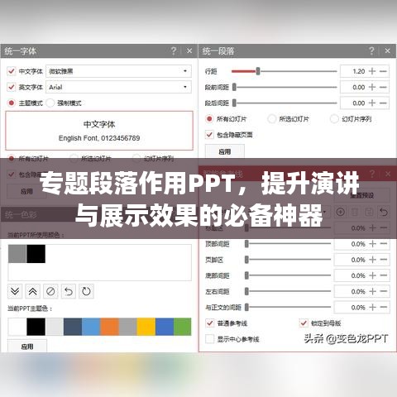397x397 pixels.
Task: Toggle 包含隐藏页面 in the 统一段落 panel
Action: click(209, 135)
